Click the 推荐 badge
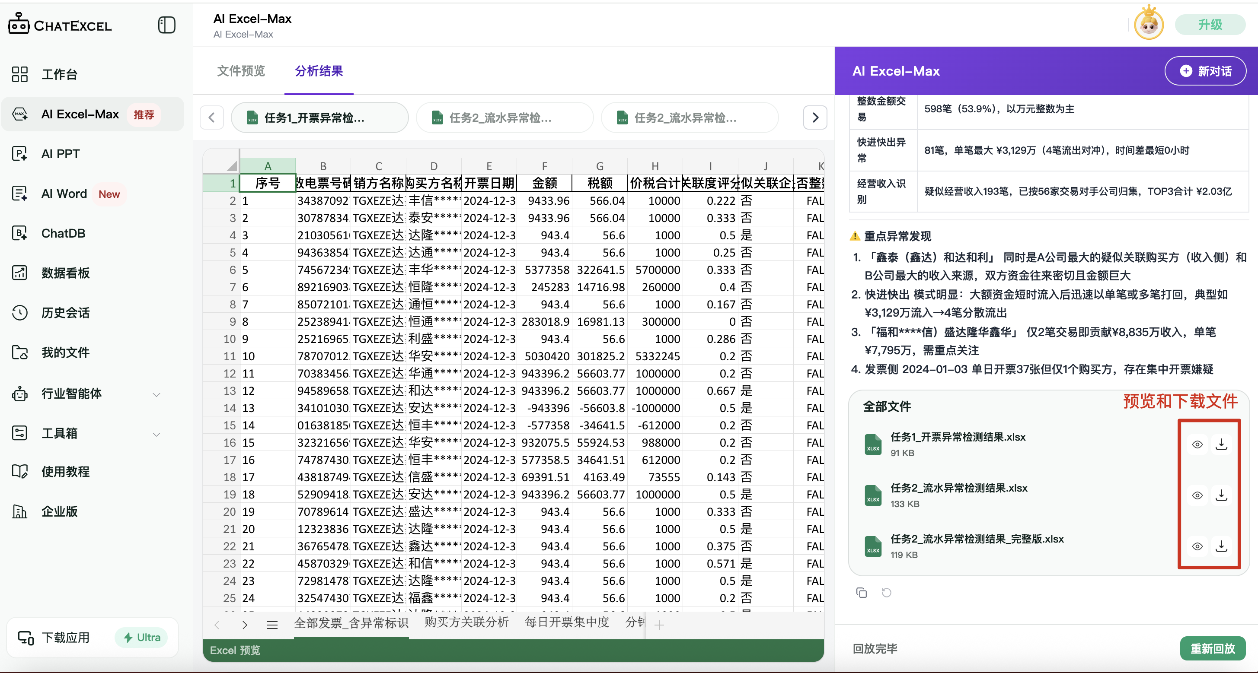Image resolution: width=1258 pixels, height=673 pixels. click(x=144, y=114)
